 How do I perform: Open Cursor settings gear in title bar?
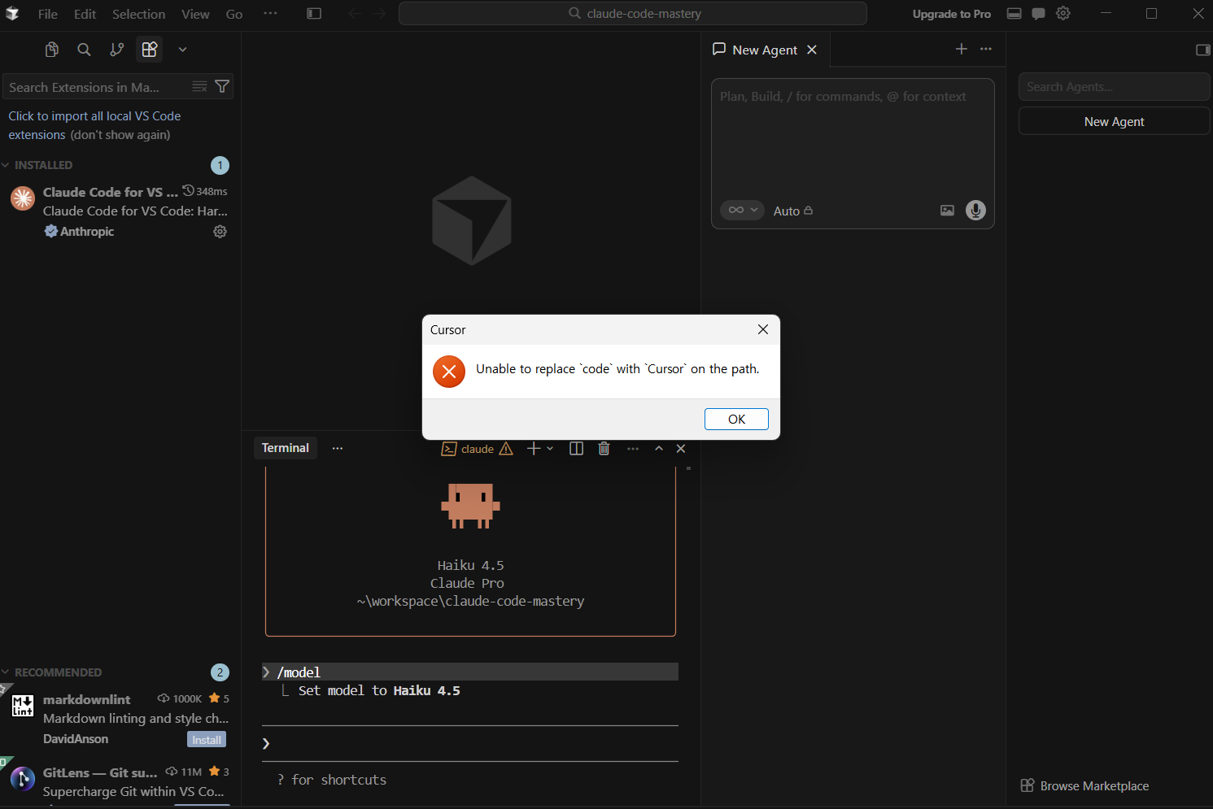pyautogui.click(x=1063, y=13)
